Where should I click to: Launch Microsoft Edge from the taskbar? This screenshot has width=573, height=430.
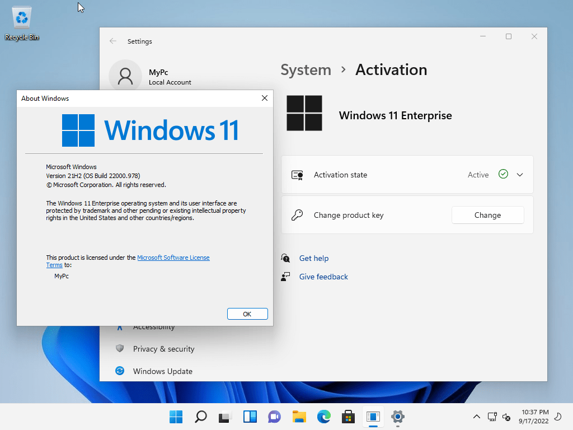point(324,417)
